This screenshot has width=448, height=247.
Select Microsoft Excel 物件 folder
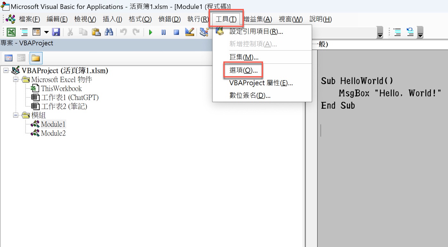(x=61, y=79)
